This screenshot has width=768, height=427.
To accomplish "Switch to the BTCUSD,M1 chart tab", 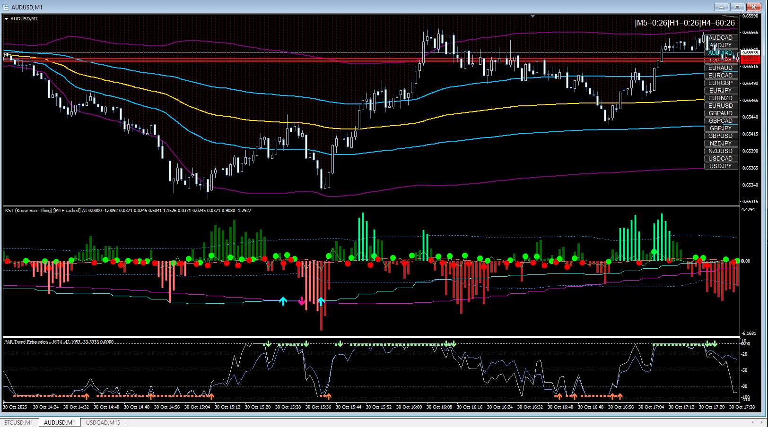I will 19,423.
